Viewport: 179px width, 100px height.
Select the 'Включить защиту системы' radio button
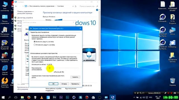click(x=34, y=42)
